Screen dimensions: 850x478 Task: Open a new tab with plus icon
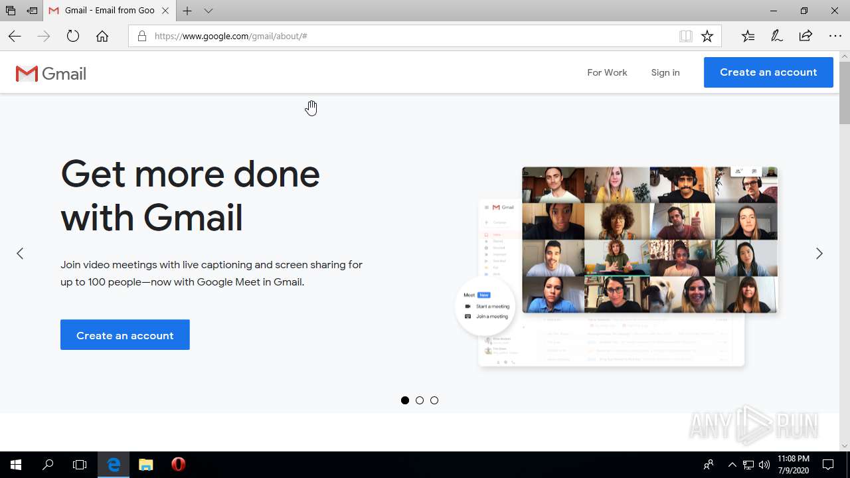[x=187, y=11]
